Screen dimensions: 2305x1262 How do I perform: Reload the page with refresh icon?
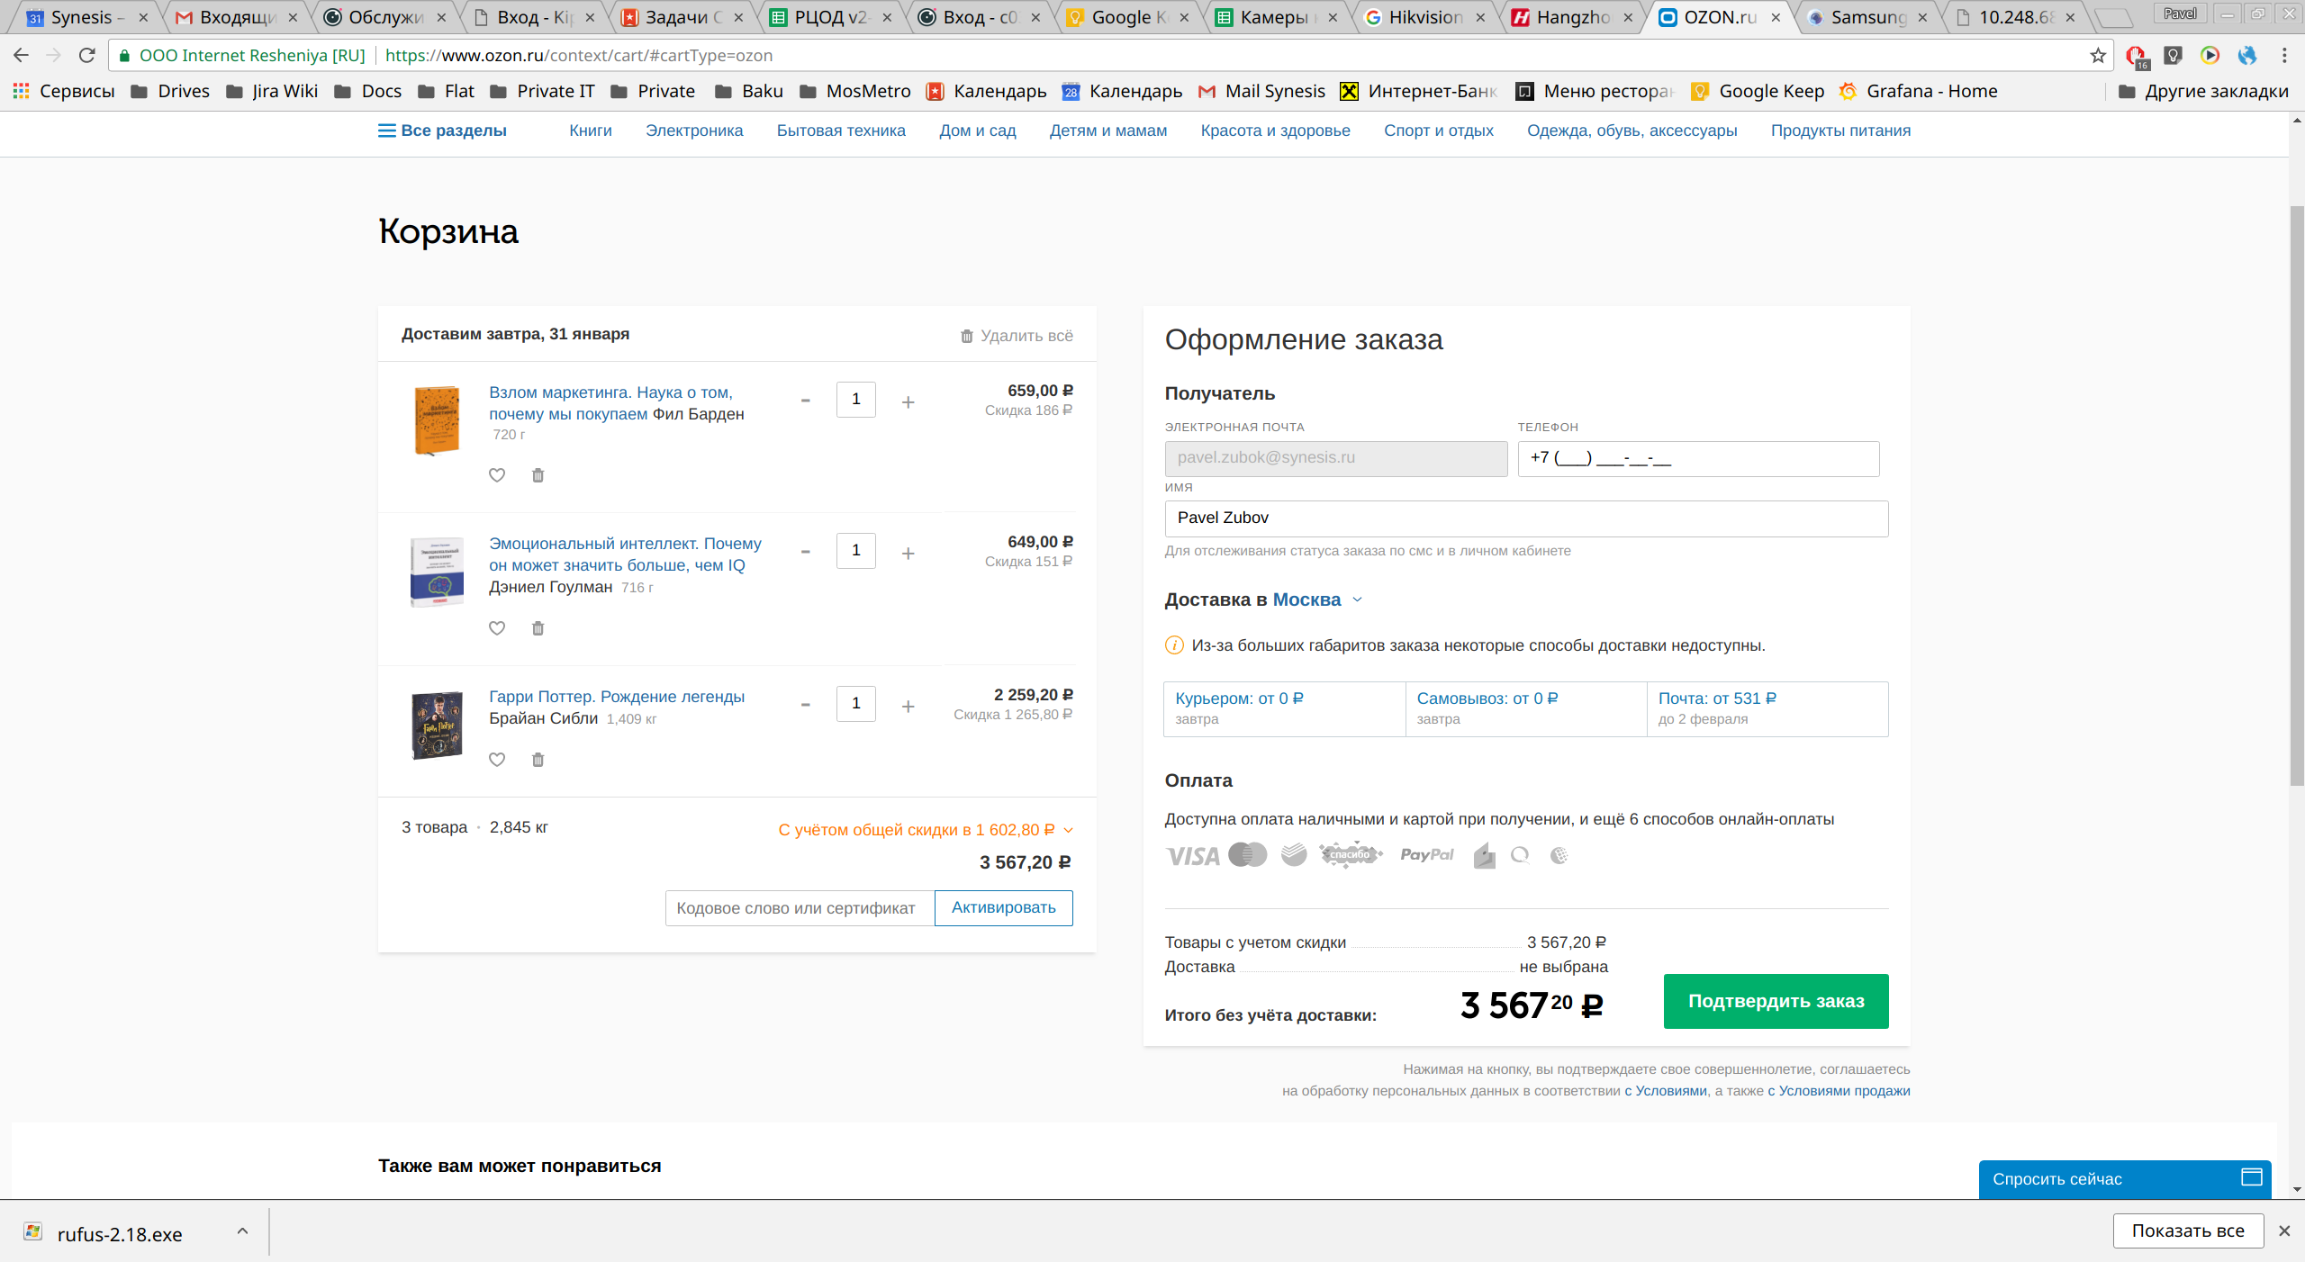point(87,56)
